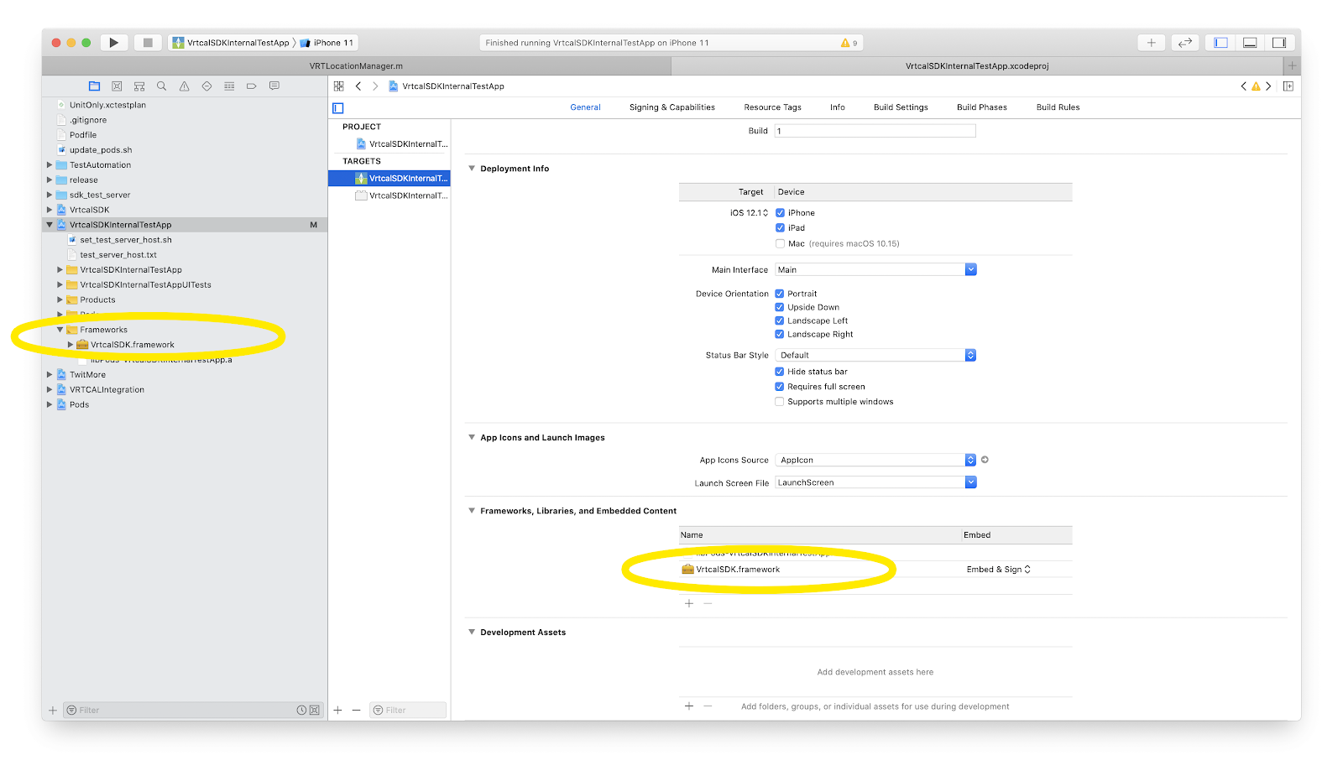Open the Info tab
Viewport: 1343px width, 776px height.
click(x=838, y=107)
